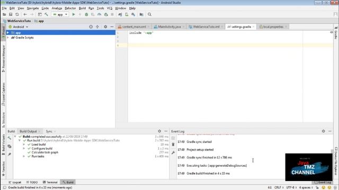
Task: Click the Event Log button in status bar
Action: (323, 183)
